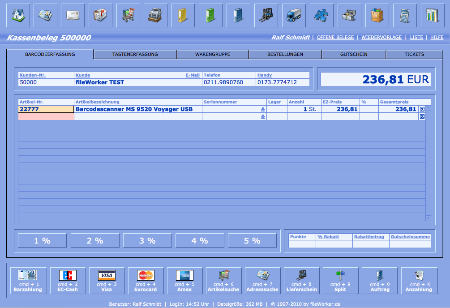Click the empty pink Artikel-Nr. field
Image resolution: width=450 pixels, height=308 pixels.
[x=46, y=116]
